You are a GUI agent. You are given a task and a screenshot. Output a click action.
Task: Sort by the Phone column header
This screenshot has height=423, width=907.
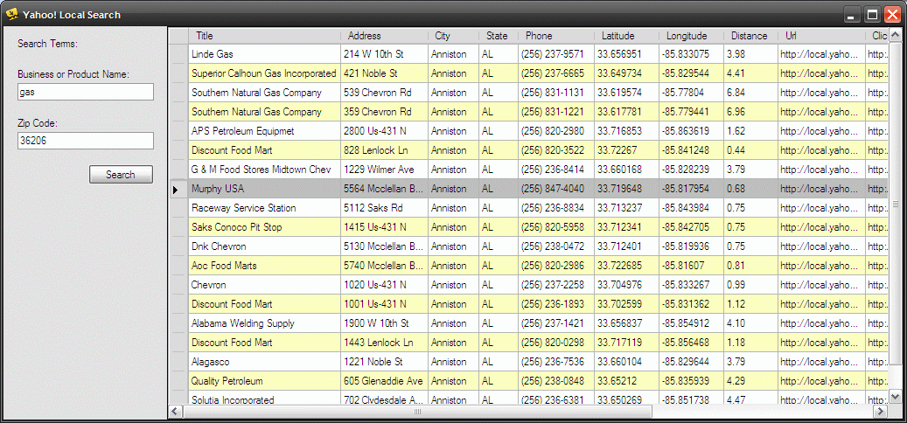click(x=556, y=36)
